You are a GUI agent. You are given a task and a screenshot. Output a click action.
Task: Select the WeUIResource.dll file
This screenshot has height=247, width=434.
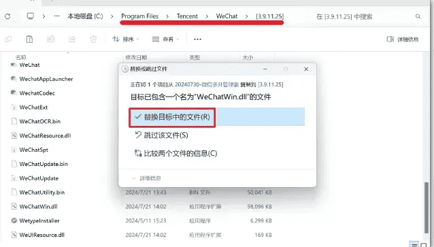click(41, 235)
